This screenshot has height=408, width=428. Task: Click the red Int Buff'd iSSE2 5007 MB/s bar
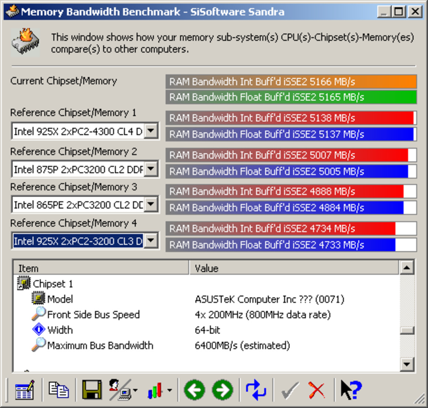pos(291,155)
